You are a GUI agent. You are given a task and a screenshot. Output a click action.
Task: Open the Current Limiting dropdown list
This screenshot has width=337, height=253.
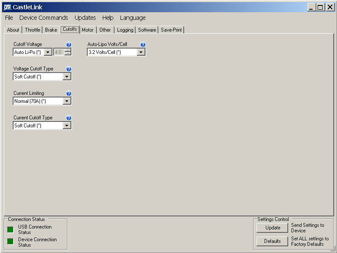pyautogui.click(x=67, y=101)
